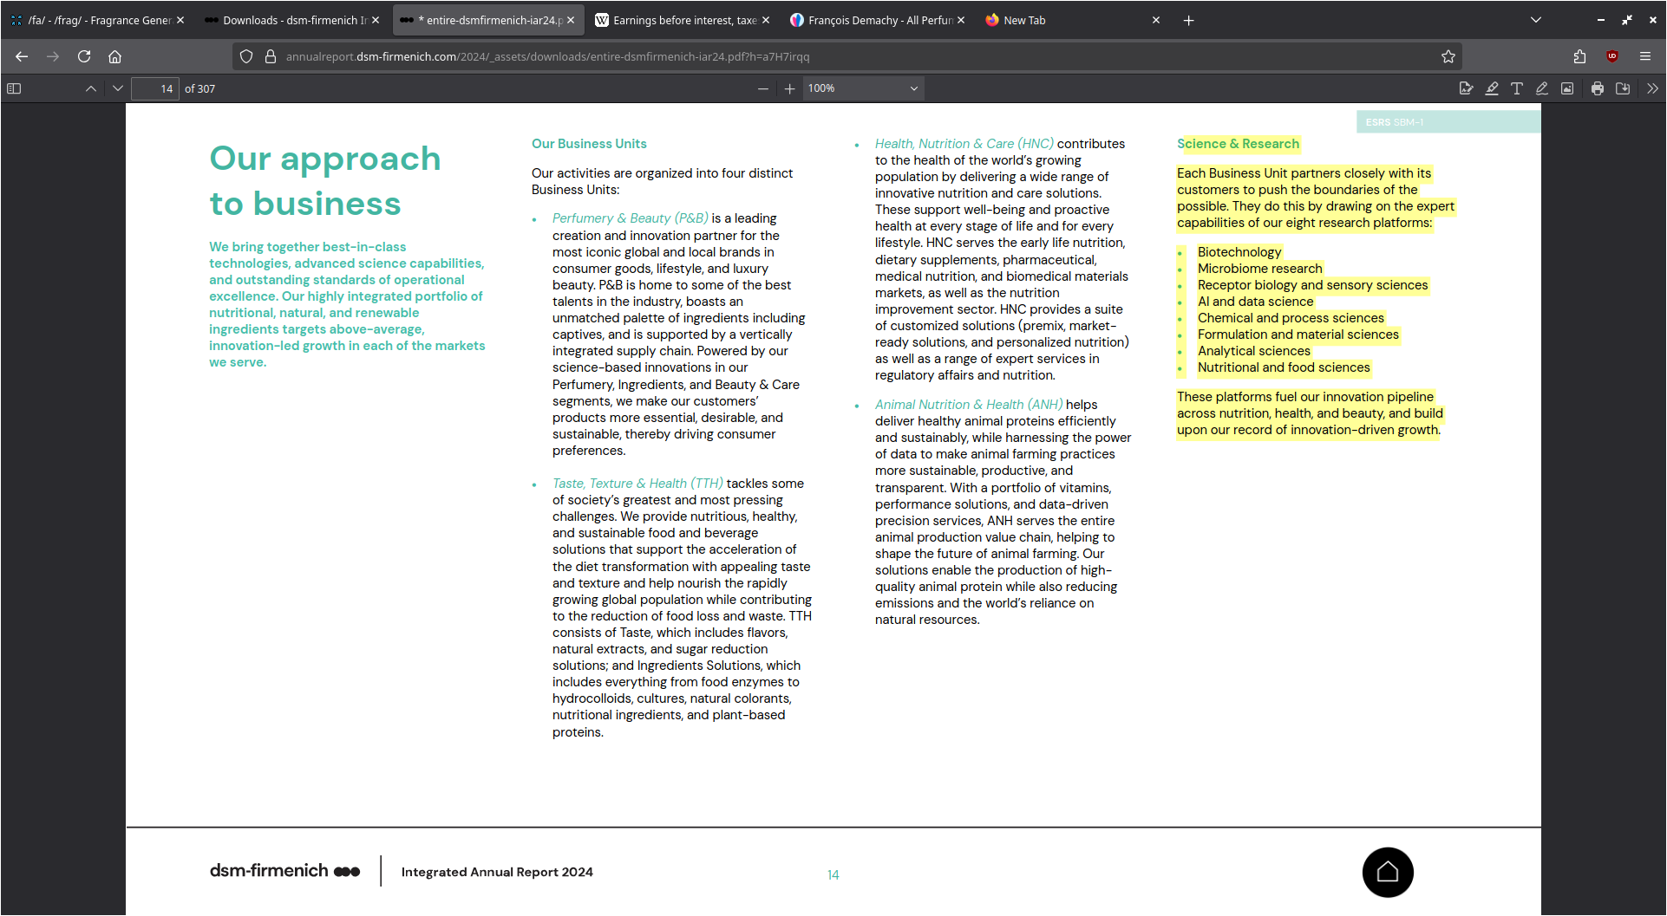Close the Downloads - dsm-firmenich tab

point(376,20)
